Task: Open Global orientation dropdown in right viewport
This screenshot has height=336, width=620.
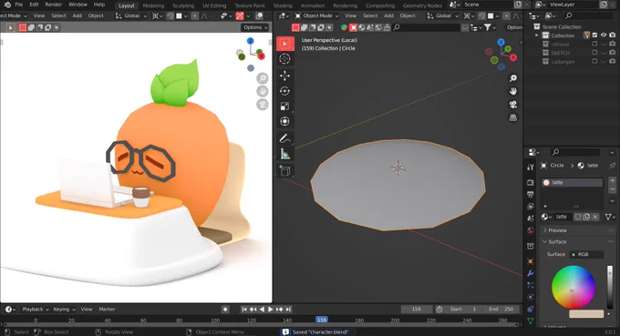Action: click(442, 15)
